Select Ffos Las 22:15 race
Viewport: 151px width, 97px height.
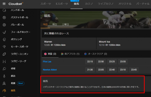point(90,62)
